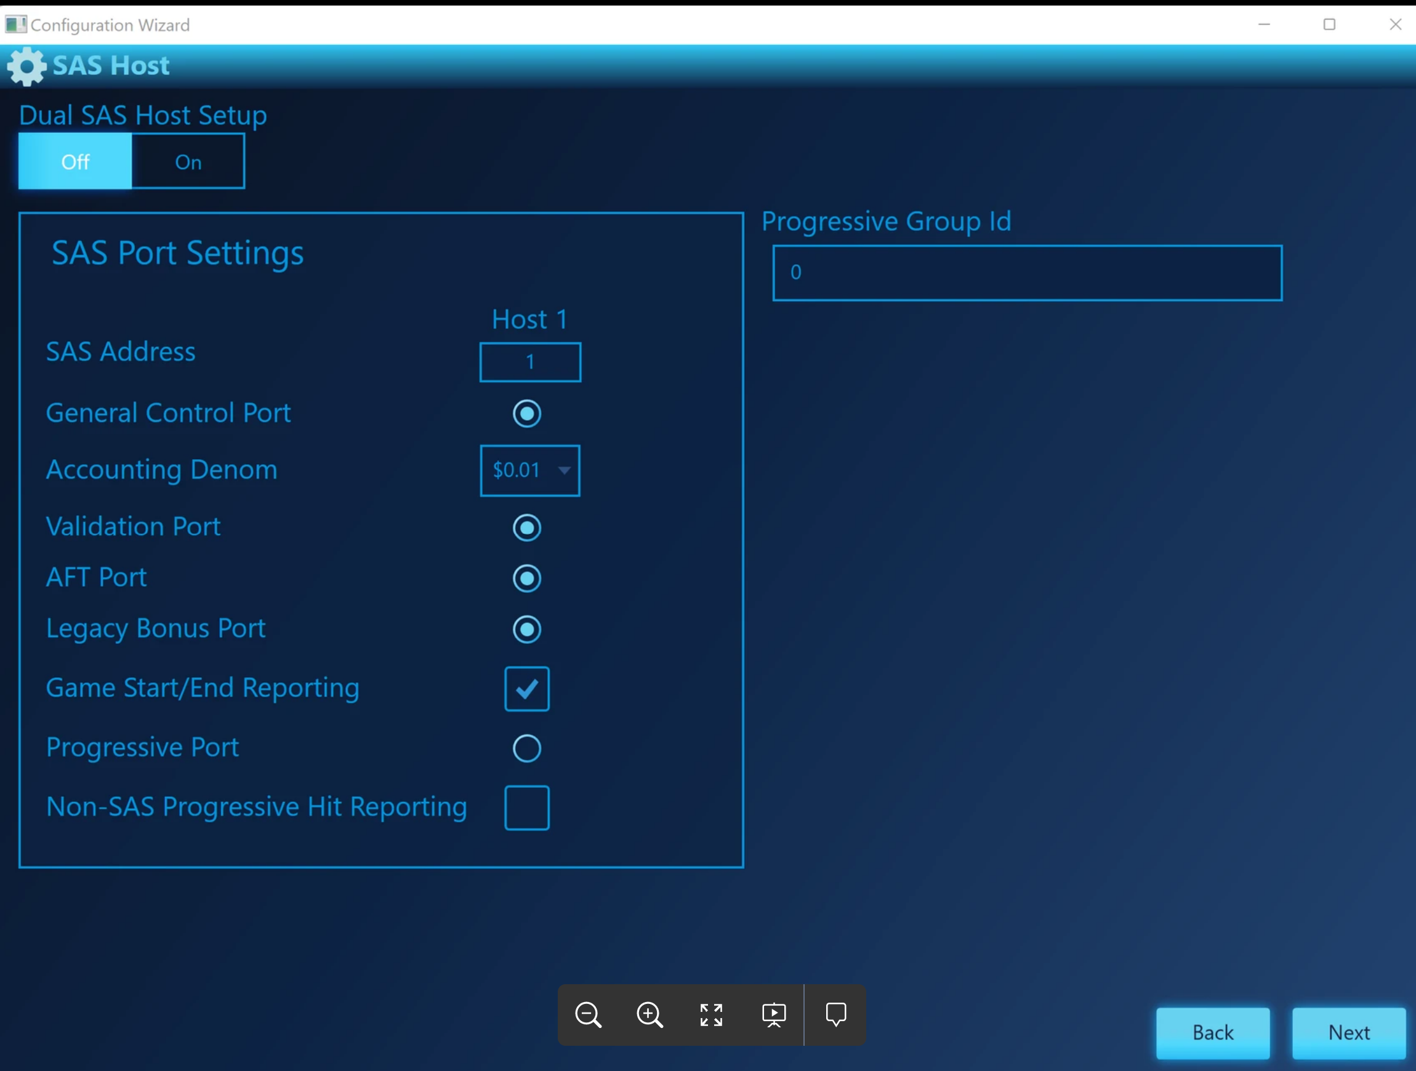Click the SAS Host gear icon
1416x1071 pixels.
coord(27,66)
